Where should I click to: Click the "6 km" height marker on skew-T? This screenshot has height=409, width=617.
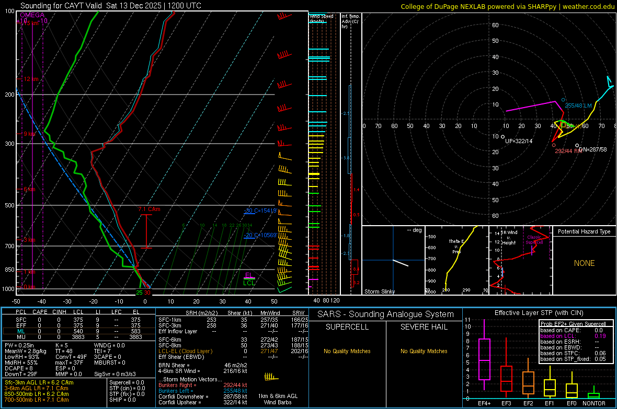tap(29, 189)
